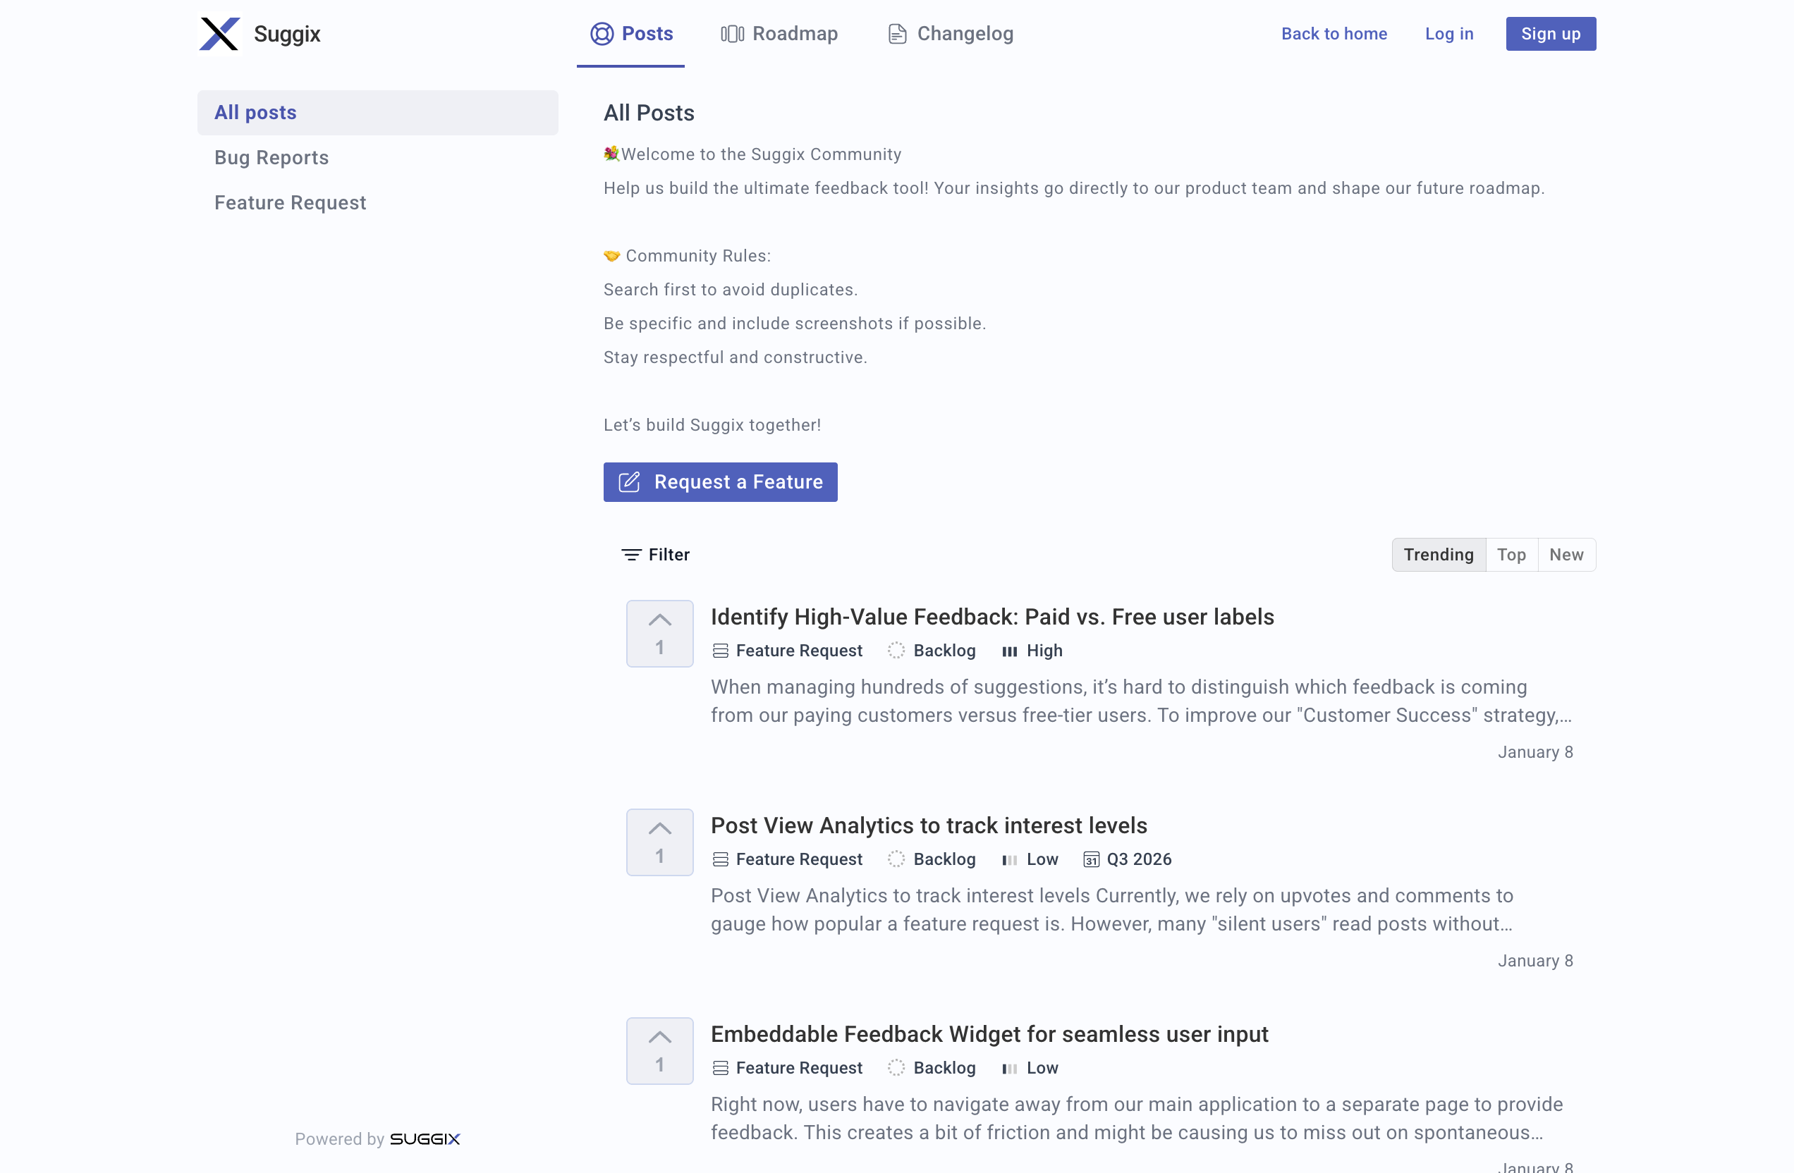
Task: Sort posts by Trending
Action: coord(1438,555)
